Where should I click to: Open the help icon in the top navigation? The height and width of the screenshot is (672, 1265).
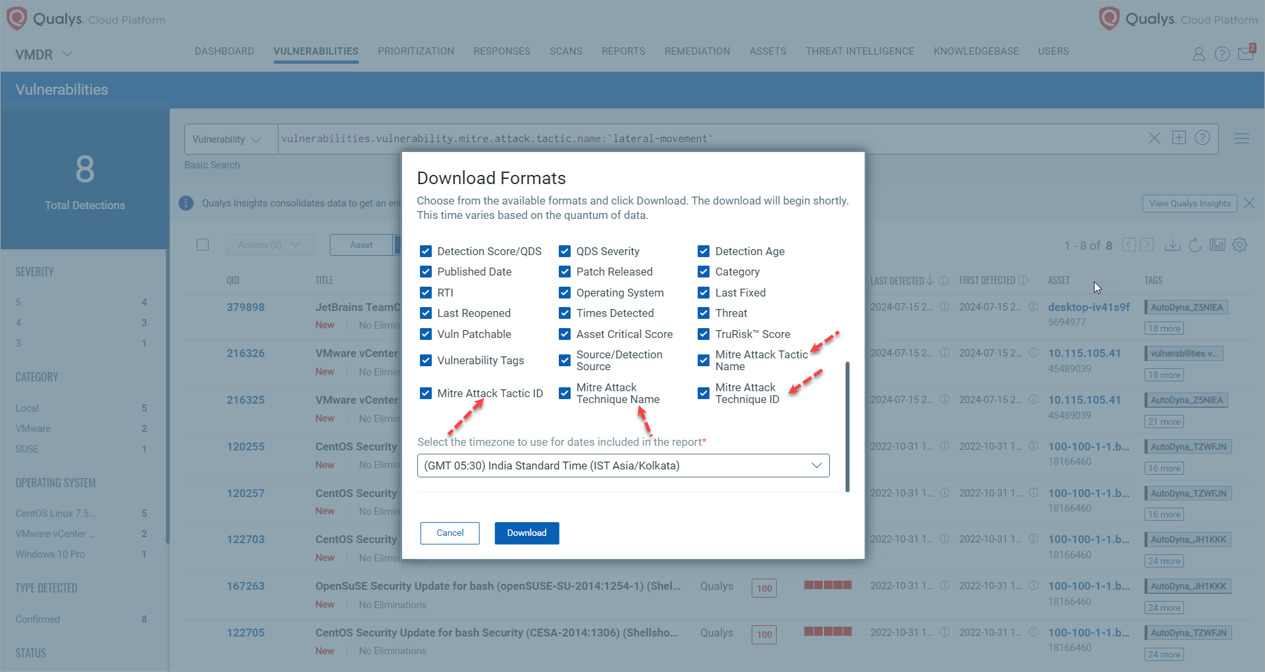tap(1222, 54)
